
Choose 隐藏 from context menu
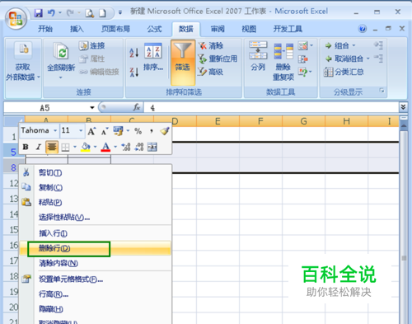point(96,309)
